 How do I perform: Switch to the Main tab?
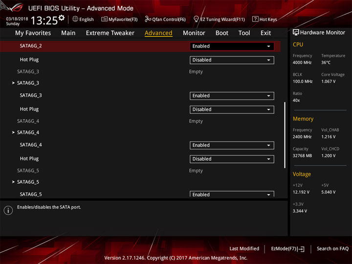(68, 33)
